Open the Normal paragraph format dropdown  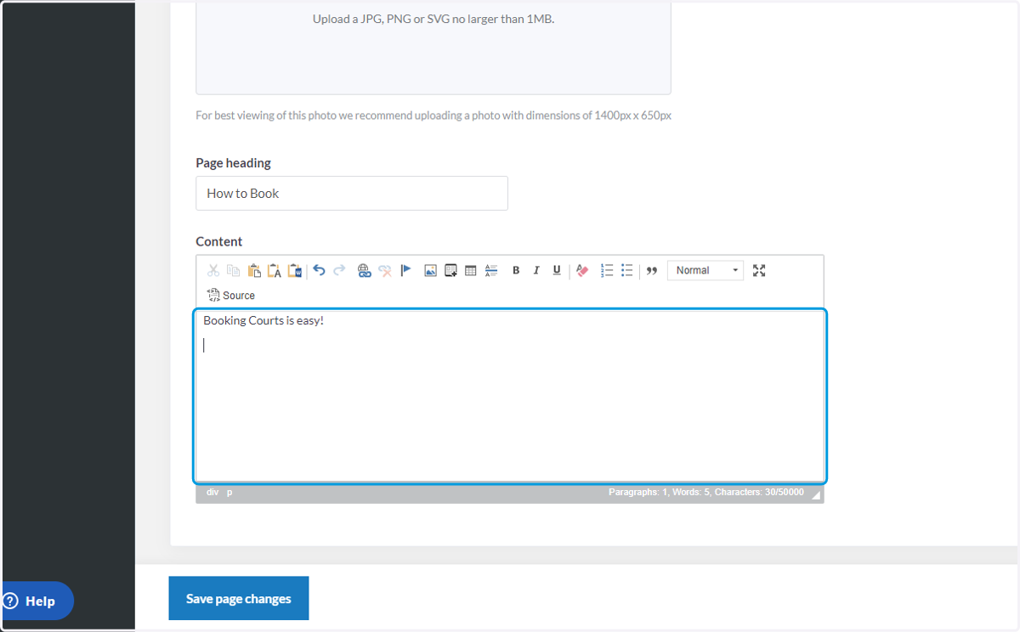click(705, 270)
